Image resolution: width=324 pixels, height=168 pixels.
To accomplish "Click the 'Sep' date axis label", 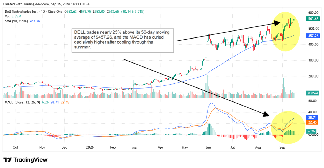I will click(282, 148).
